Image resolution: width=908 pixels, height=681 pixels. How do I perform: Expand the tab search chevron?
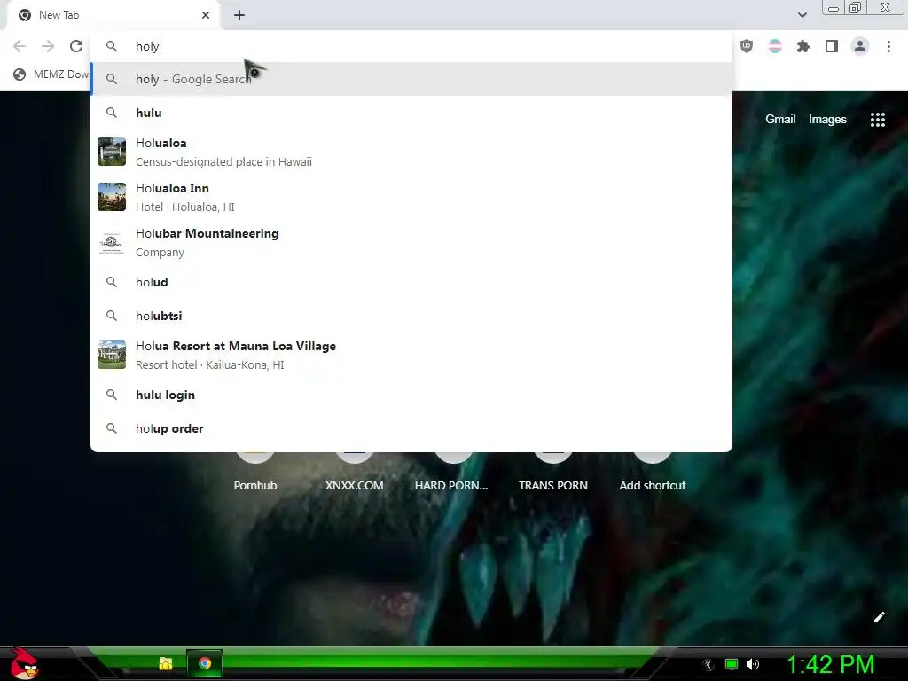[802, 15]
